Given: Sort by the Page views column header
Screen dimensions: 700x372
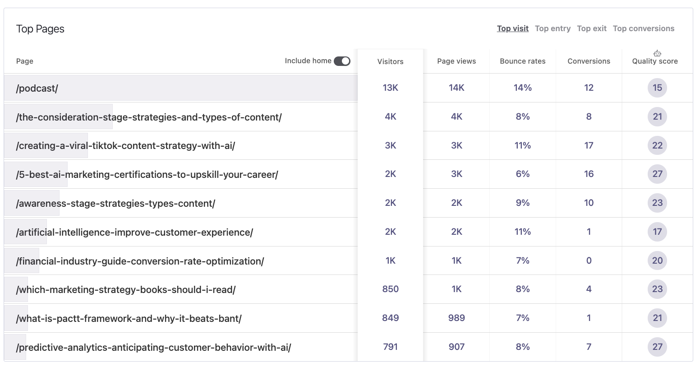Looking at the screenshot, I should tap(456, 61).
